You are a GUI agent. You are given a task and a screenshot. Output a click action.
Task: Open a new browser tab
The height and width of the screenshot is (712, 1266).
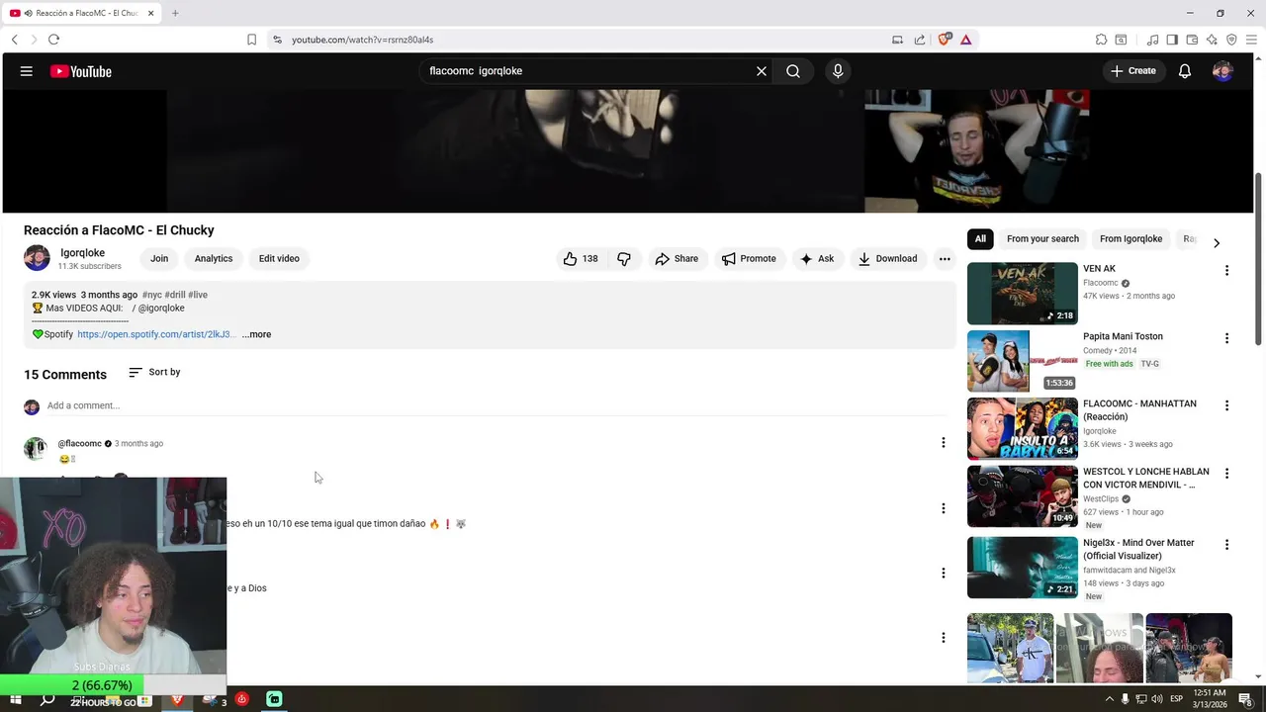(x=175, y=13)
